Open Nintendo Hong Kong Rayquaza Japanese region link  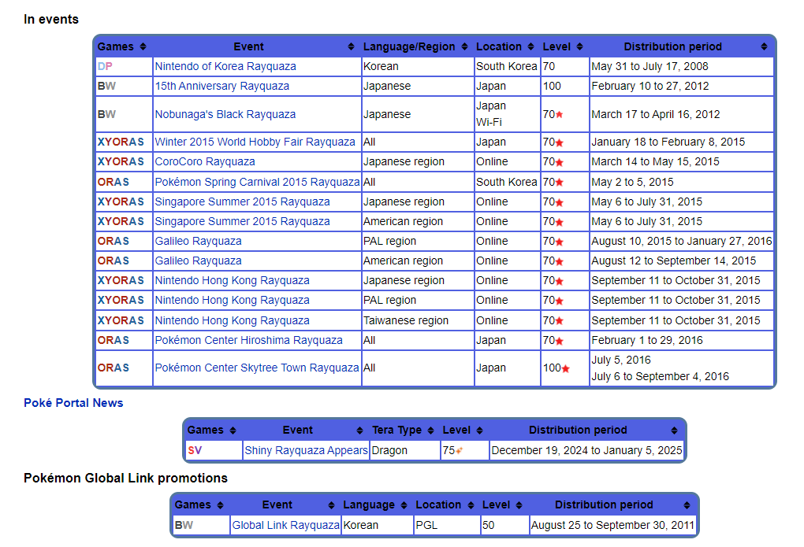point(233,281)
